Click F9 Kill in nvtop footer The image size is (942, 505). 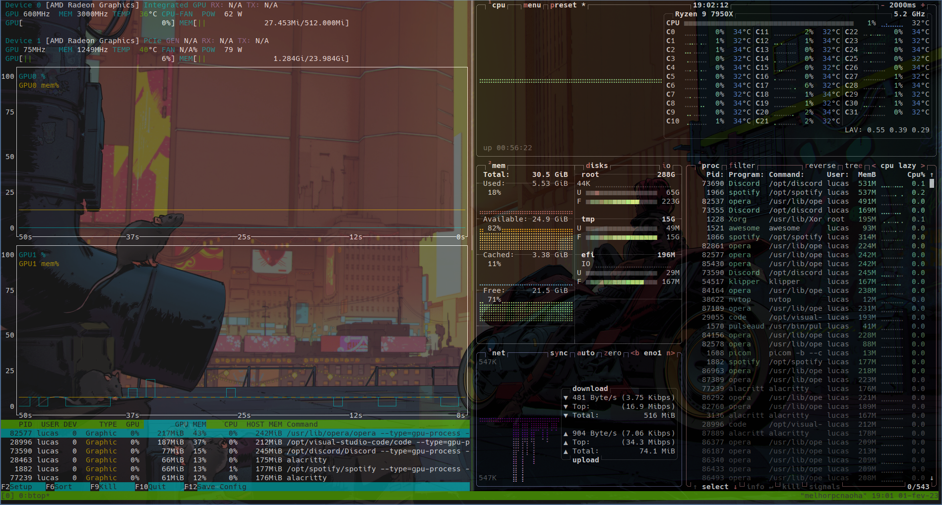pos(103,487)
